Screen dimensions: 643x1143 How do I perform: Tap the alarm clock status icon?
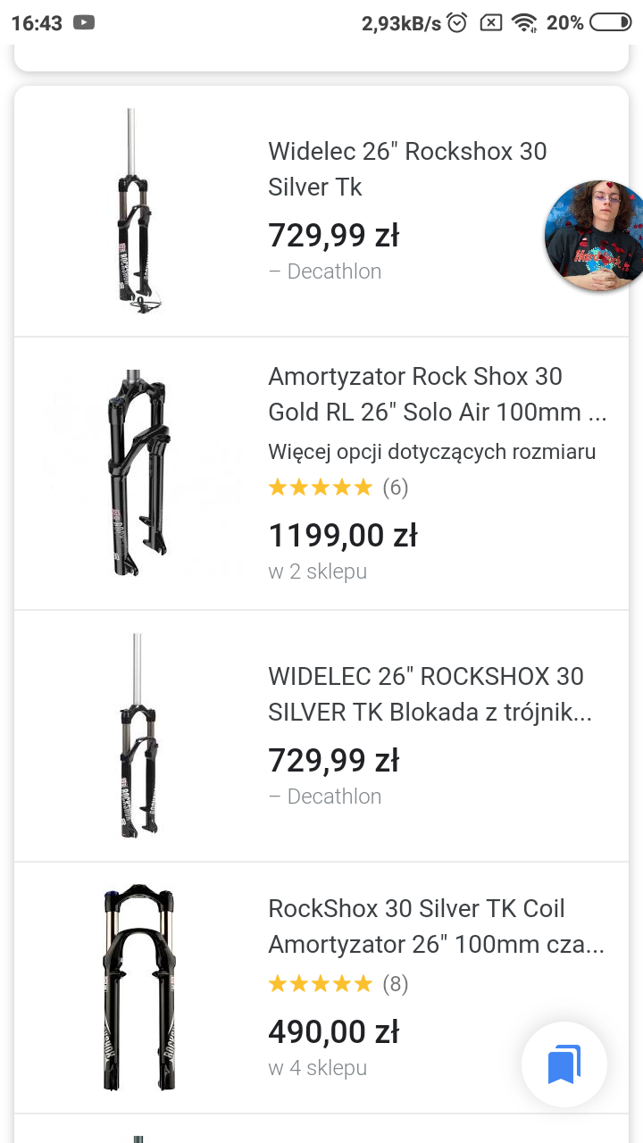click(457, 23)
